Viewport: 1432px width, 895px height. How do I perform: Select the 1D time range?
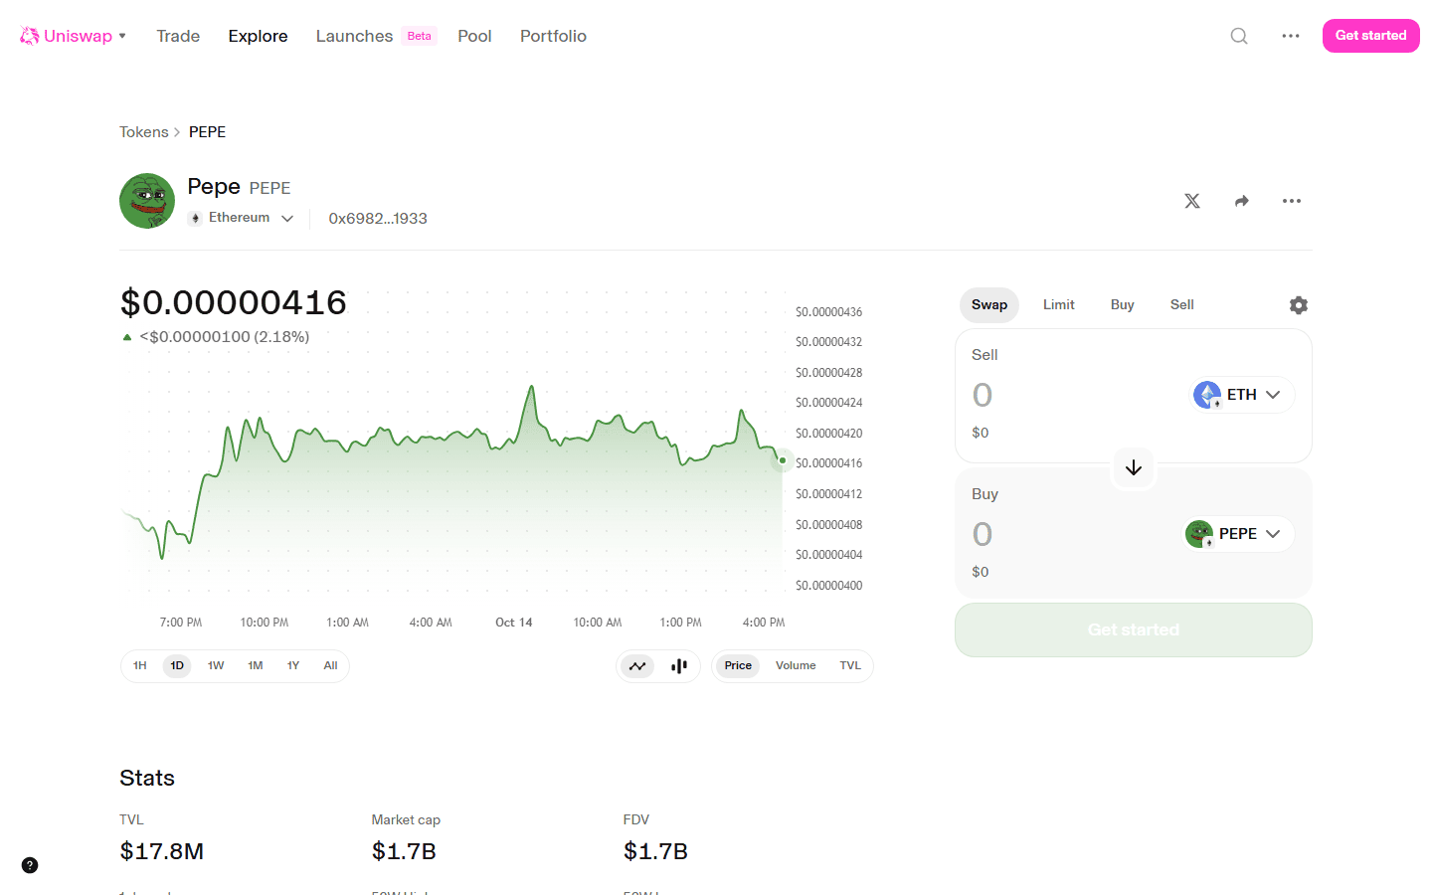177,666
